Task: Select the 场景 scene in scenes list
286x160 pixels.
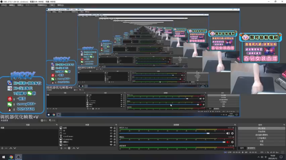Action: click(29, 128)
